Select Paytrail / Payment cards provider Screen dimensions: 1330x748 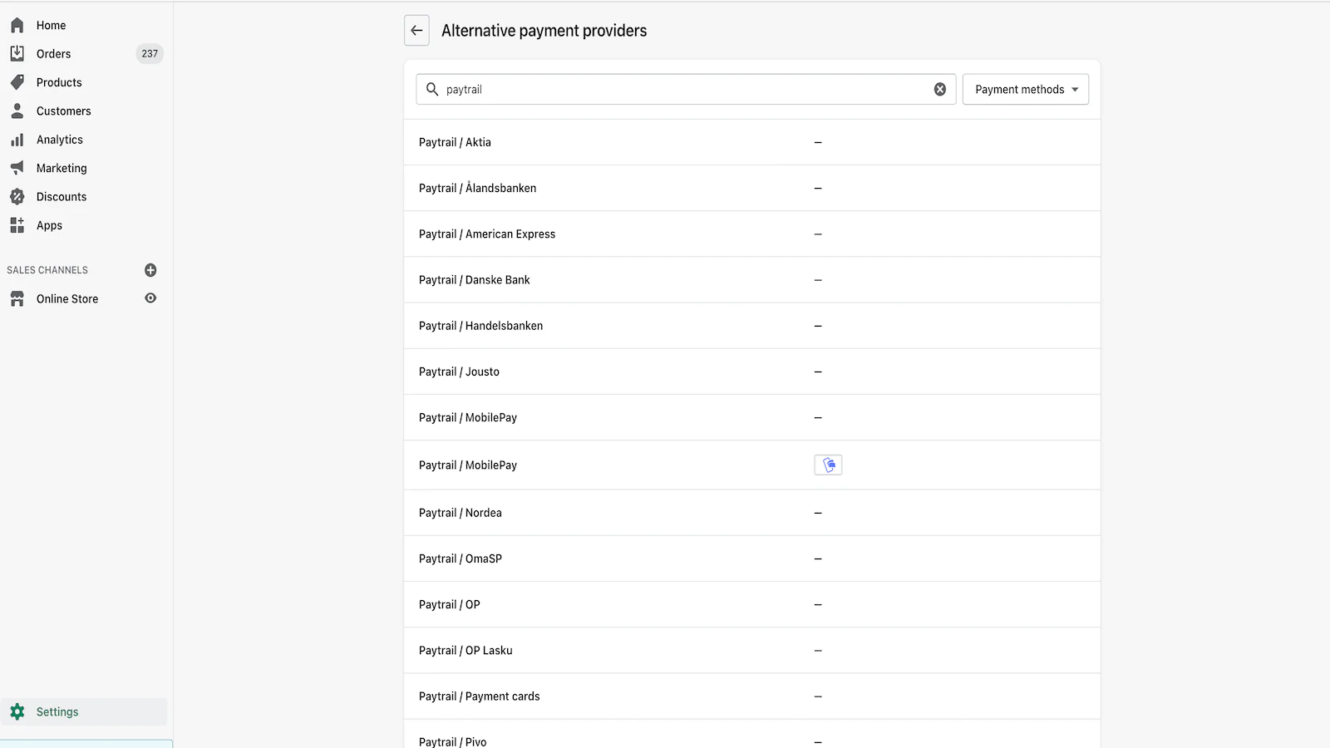pyautogui.click(x=752, y=696)
